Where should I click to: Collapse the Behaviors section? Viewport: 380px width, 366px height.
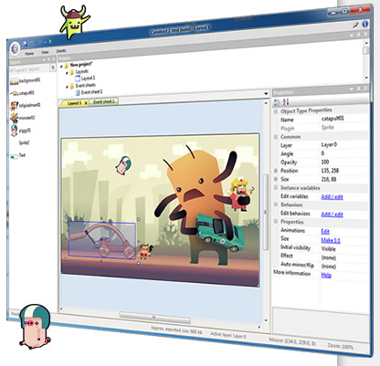point(276,204)
